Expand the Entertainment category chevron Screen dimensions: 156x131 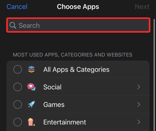click(x=139, y=122)
